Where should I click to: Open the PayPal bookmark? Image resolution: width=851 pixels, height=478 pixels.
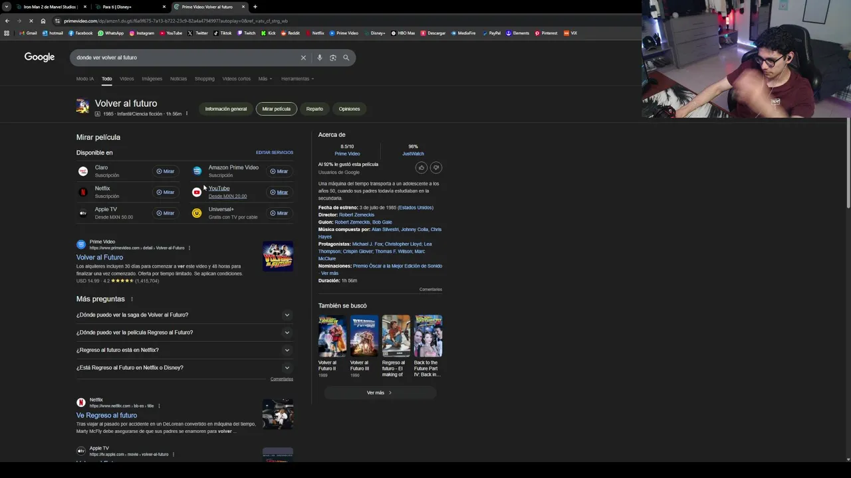click(x=491, y=33)
